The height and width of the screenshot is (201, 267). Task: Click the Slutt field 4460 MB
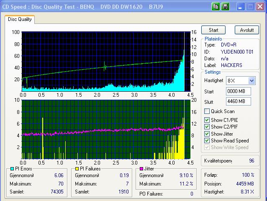[238, 101]
